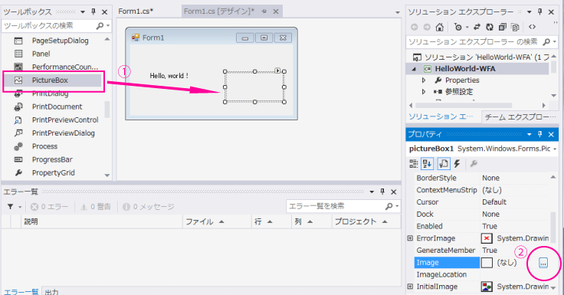The width and height of the screenshot is (564, 295).
Task: Toggle the 0 Errors filter
Action: coord(49,207)
